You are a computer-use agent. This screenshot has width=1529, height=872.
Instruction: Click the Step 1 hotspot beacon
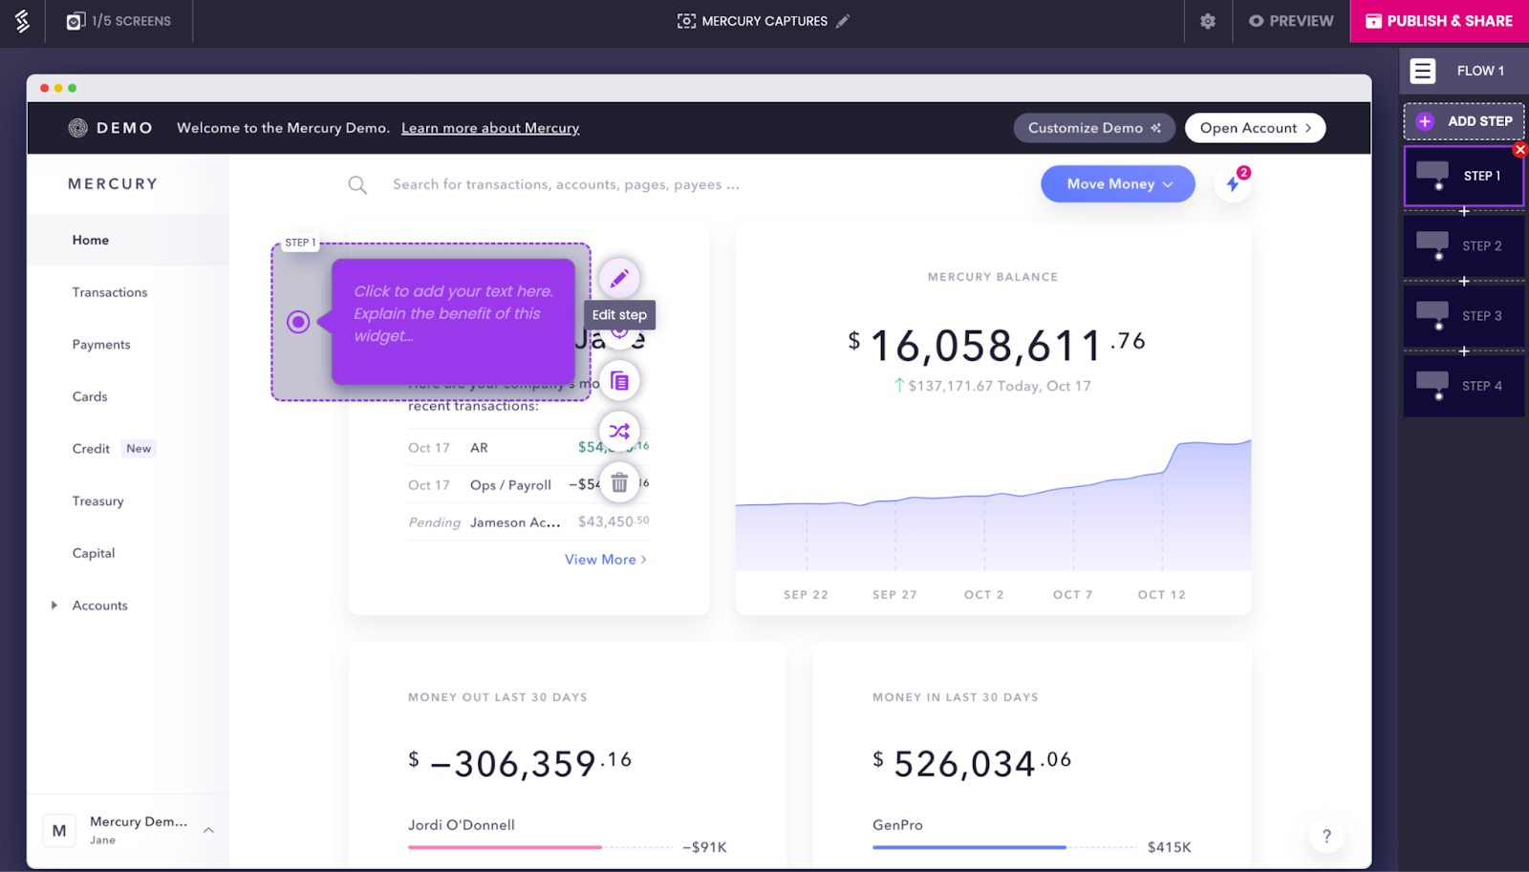(298, 322)
